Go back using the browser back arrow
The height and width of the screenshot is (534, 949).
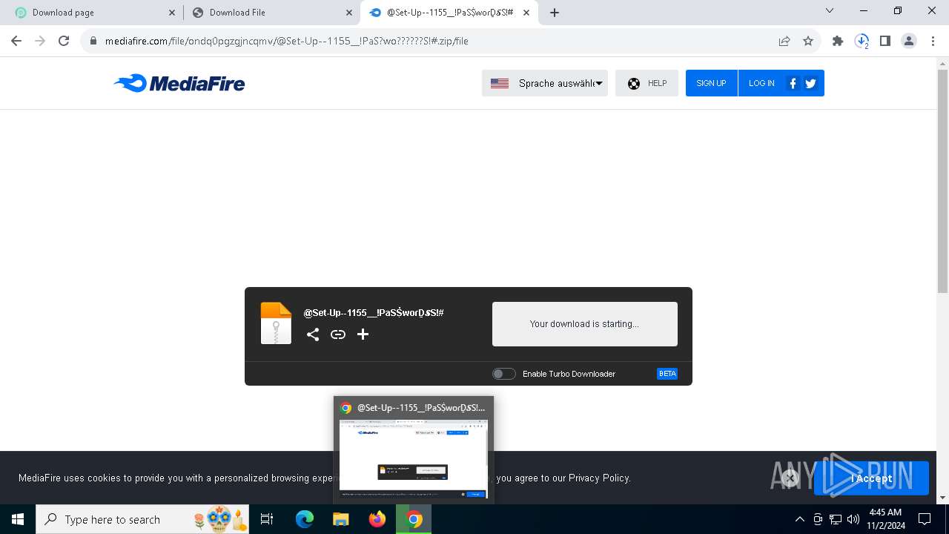pyautogui.click(x=16, y=41)
